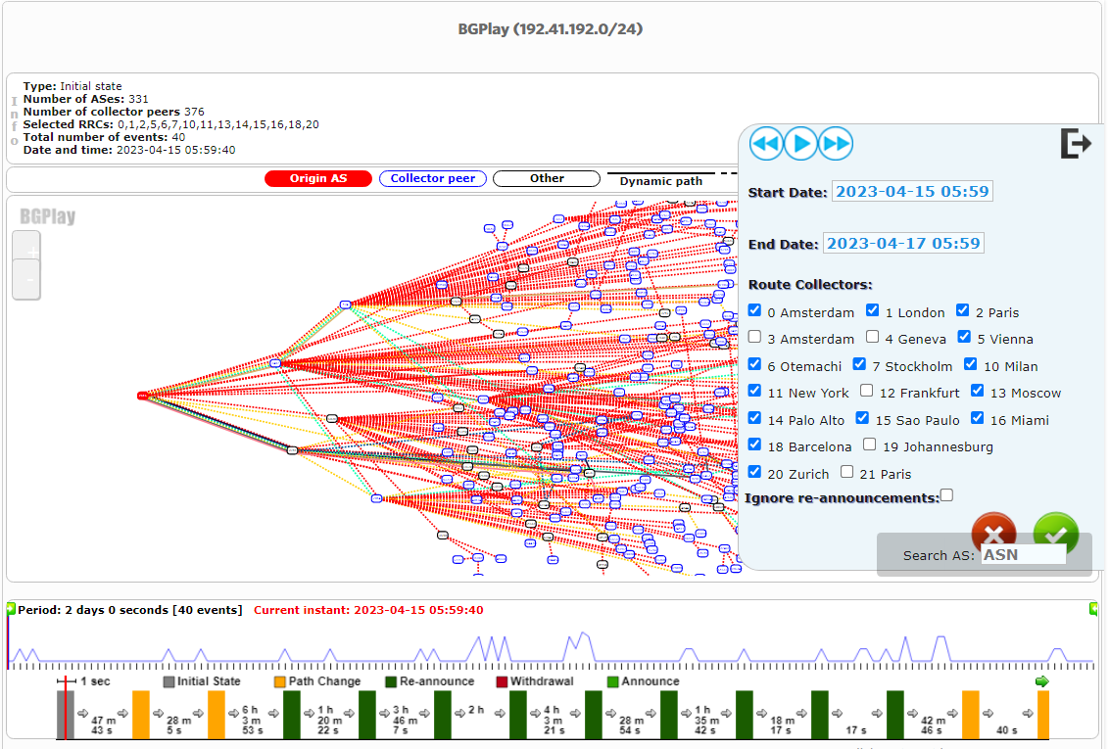
Task: Click the red origin AS node in graph
Action: pyautogui.click(x=143, y=396)
